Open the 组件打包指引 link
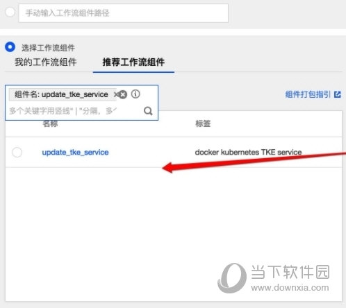Screen dimensions: 346x308 click(308, 94)
